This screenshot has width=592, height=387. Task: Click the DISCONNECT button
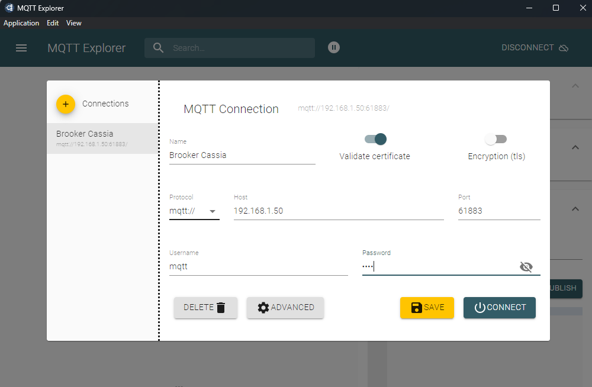click(535, 47)
